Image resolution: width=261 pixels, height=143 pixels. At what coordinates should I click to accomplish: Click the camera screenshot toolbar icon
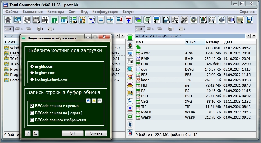tap(212, 20)
